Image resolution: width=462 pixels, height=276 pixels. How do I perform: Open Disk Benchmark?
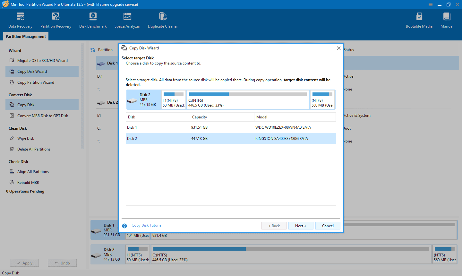[x=93, y=20]
